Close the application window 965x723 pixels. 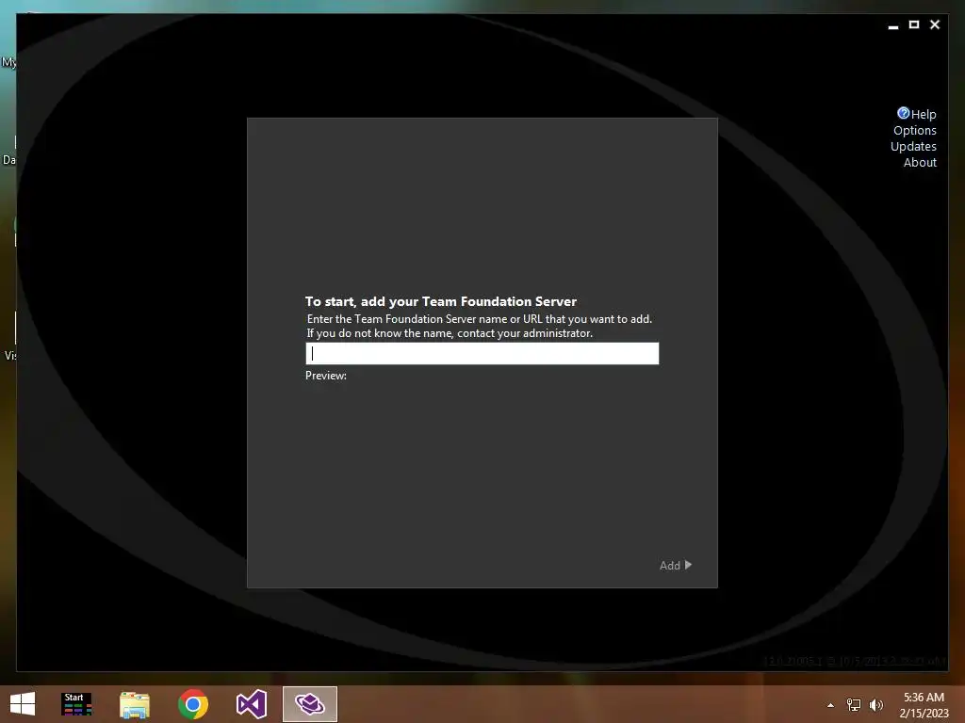[x=935, y=24]
